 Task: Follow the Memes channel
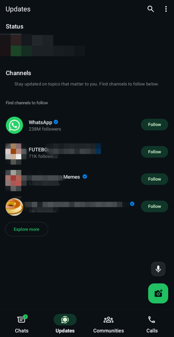154,179
